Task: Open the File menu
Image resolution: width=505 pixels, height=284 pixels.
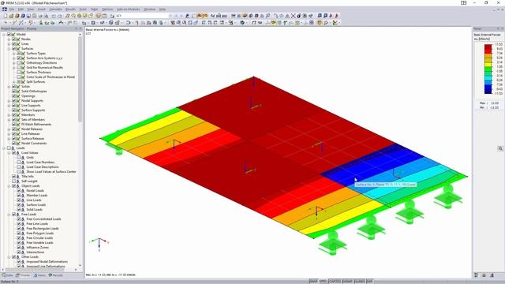Action: coord(12,9)
